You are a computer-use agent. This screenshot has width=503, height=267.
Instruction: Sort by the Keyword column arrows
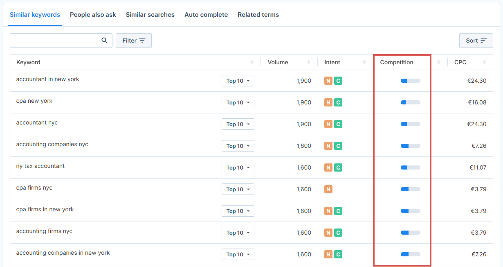point(252,63)
